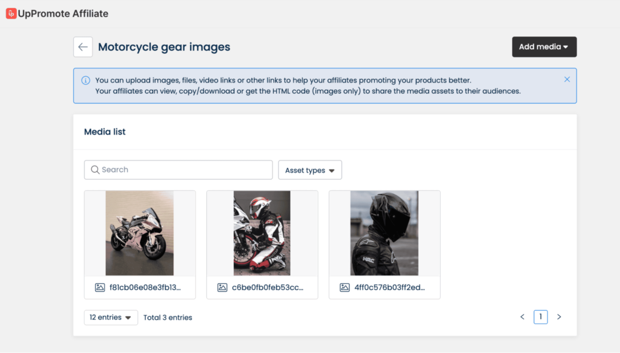Click the UpPromote Affiliate logo icon
Viewport: 620px width, 353px height.
pyautogui.click(x=11, y=13)
